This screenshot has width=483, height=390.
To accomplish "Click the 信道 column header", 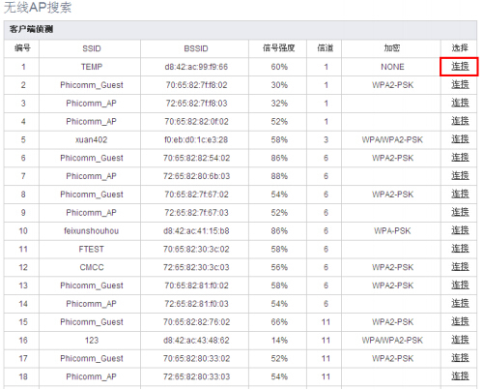I will 326,48.
